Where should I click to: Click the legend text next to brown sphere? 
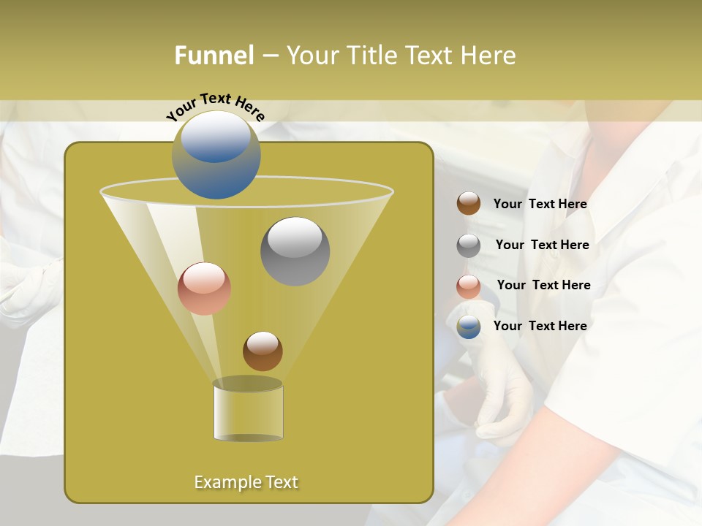(540, 204)
